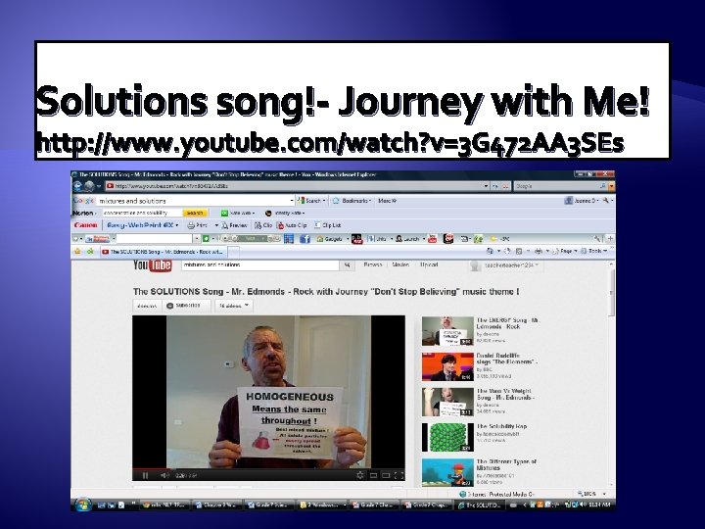This screenshot has height=529, width=705.
Task: Open 'Daniel Radcliffe sings The Elements' video
Action: (x=447, y=366)
